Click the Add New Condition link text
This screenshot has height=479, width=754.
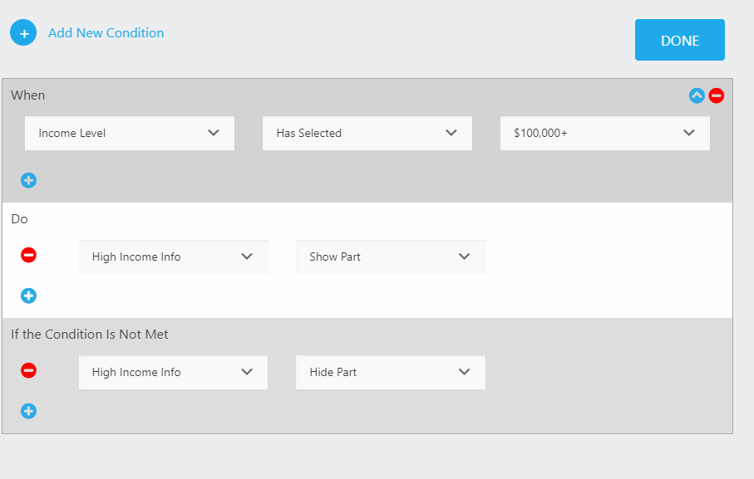click(x=106, y=33)
